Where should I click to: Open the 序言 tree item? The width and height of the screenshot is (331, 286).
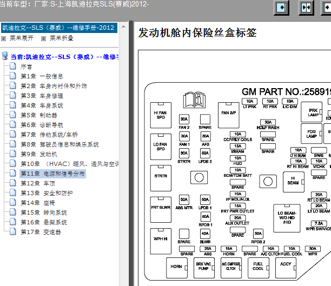coord(26,66)
